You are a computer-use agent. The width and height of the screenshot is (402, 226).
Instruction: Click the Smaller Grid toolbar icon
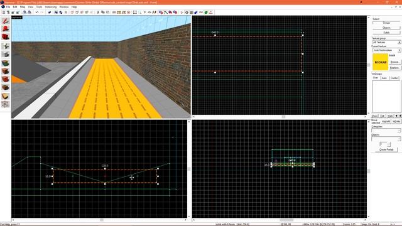coord(13,13)
